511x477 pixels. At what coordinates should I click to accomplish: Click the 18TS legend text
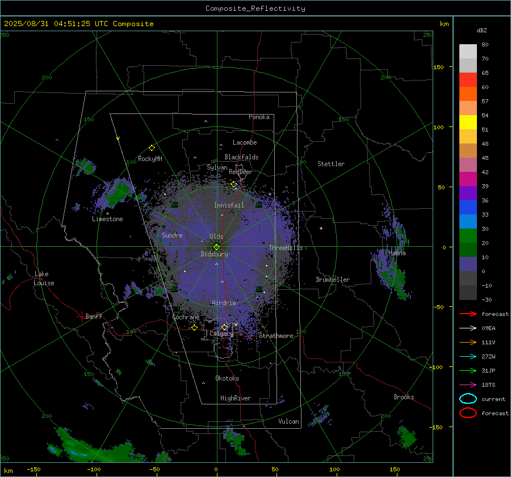[488, 385]
